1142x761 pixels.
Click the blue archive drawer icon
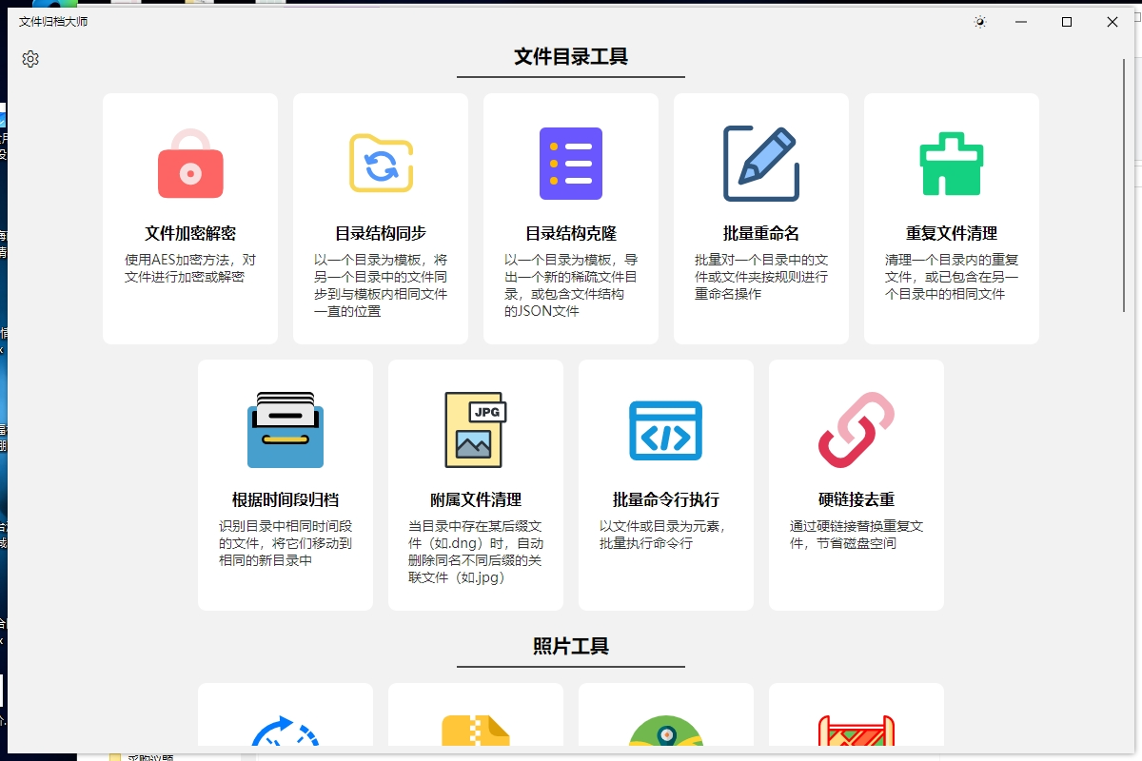pos(285,430)
